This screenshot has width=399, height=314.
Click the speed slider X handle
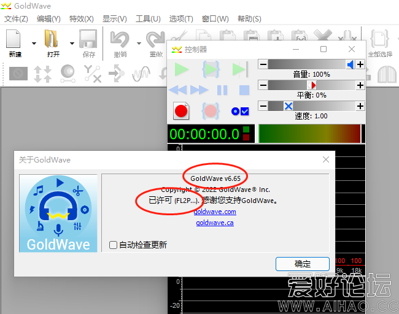[x=289, y=106]
